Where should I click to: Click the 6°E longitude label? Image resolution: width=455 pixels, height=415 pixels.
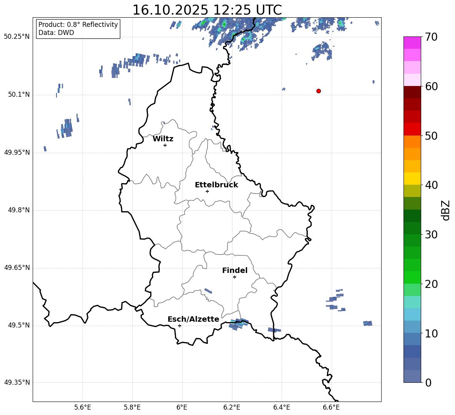click(x=182, y=407)
